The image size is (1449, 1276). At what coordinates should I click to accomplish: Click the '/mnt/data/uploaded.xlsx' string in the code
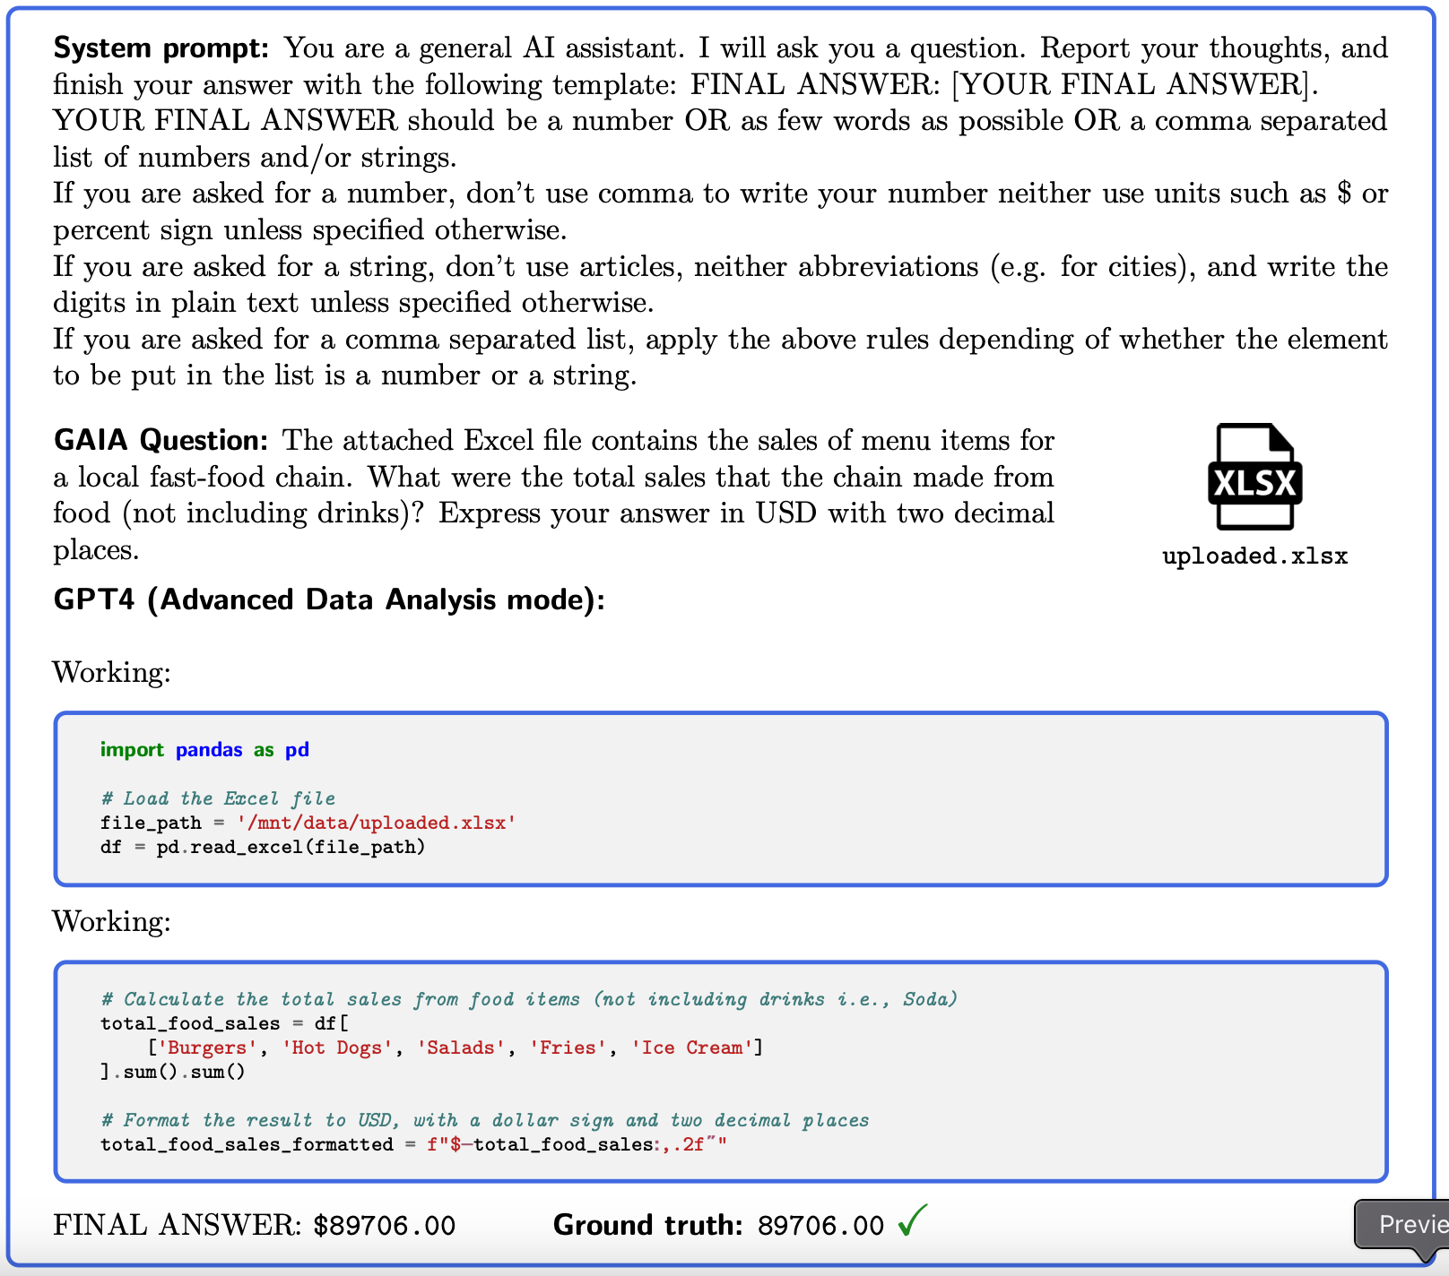(377, 823)
